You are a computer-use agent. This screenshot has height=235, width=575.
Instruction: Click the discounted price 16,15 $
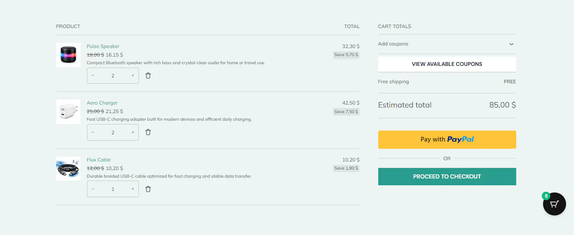(115, 55)
